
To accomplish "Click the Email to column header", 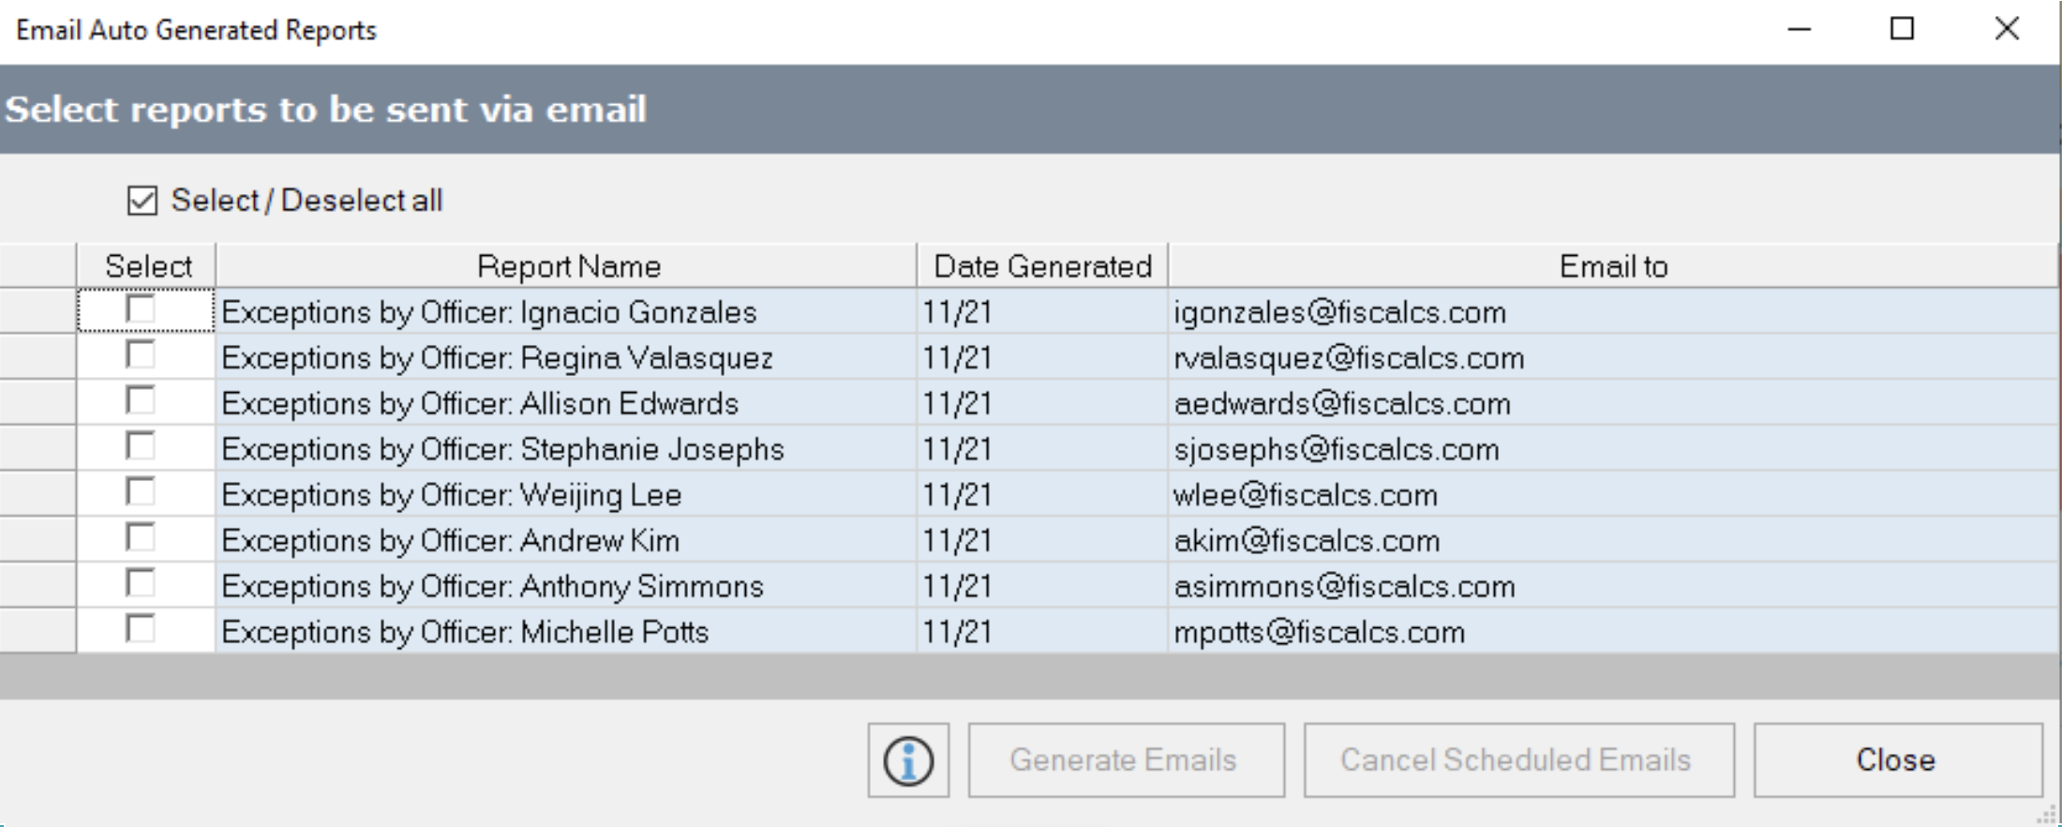I will [1612, 266].
